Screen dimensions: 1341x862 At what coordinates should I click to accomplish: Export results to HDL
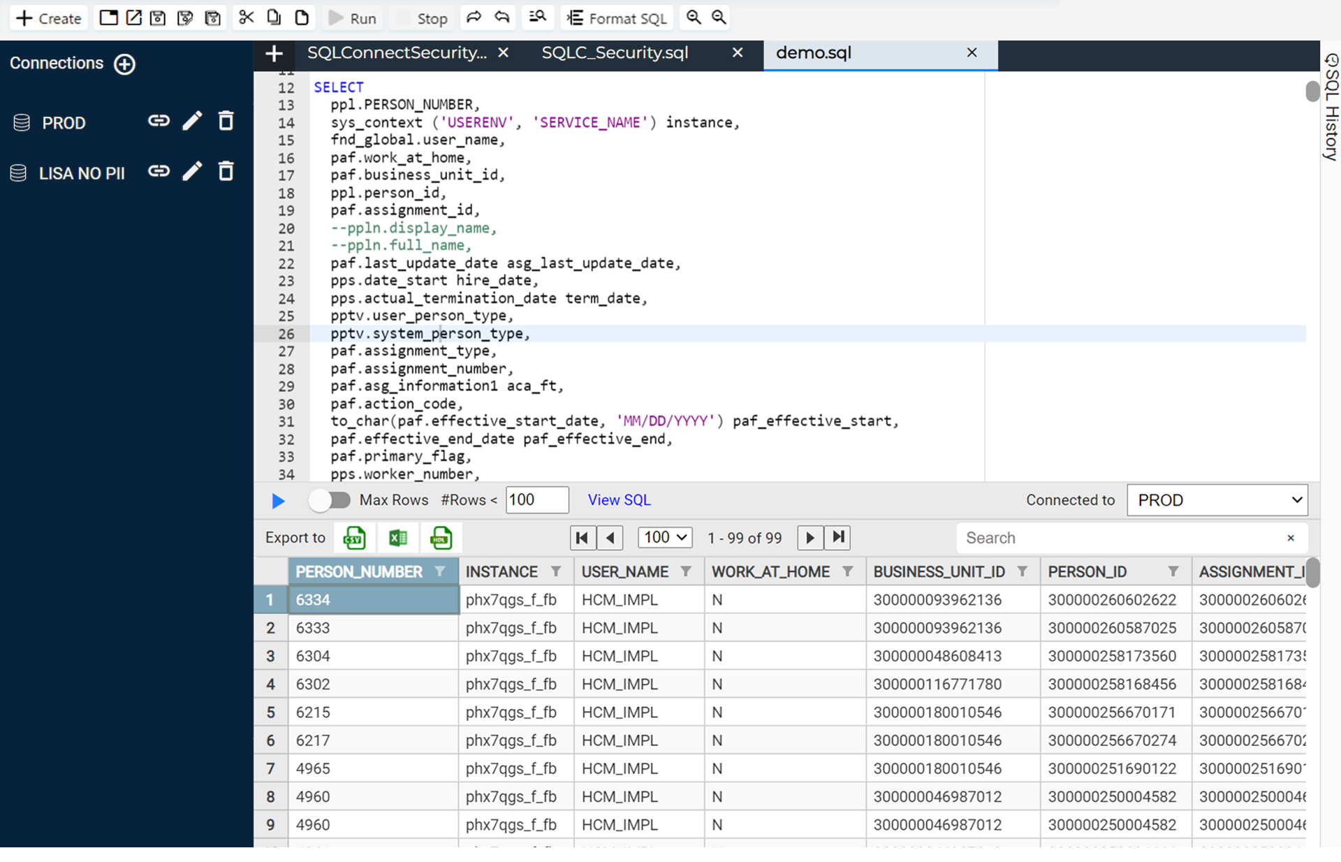pos(441,537)
